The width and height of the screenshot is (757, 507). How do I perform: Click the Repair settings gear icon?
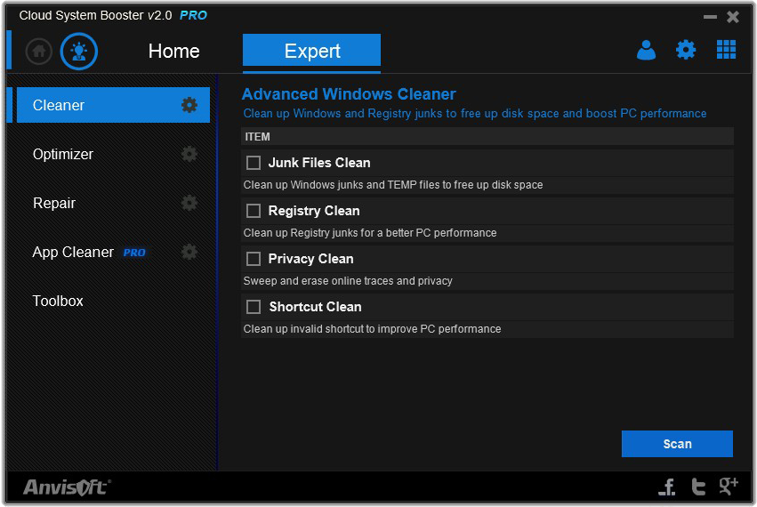(189, 203)
